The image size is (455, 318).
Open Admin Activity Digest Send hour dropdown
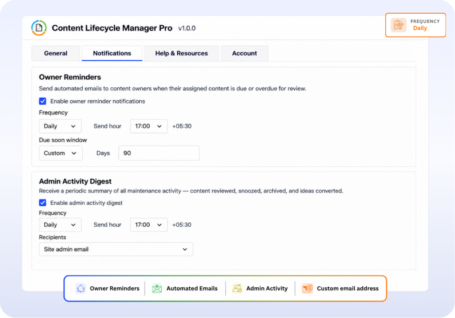pos(149,225)
